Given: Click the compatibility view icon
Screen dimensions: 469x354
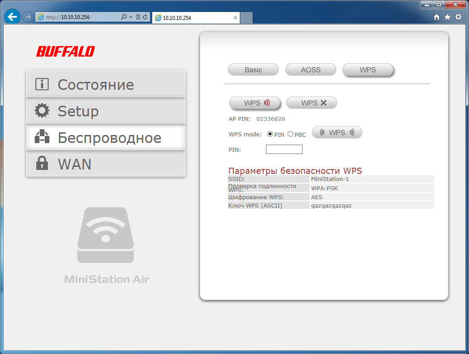Looking at the screenshot, I should click(x=138, y=17).
